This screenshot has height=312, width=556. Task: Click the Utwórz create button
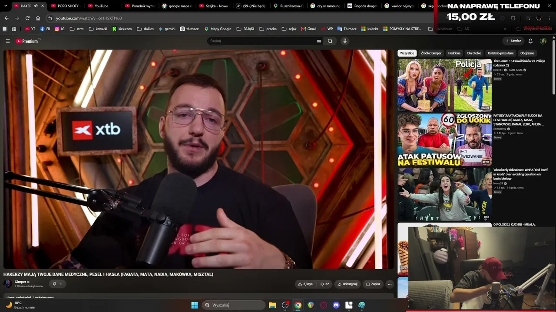513,41
